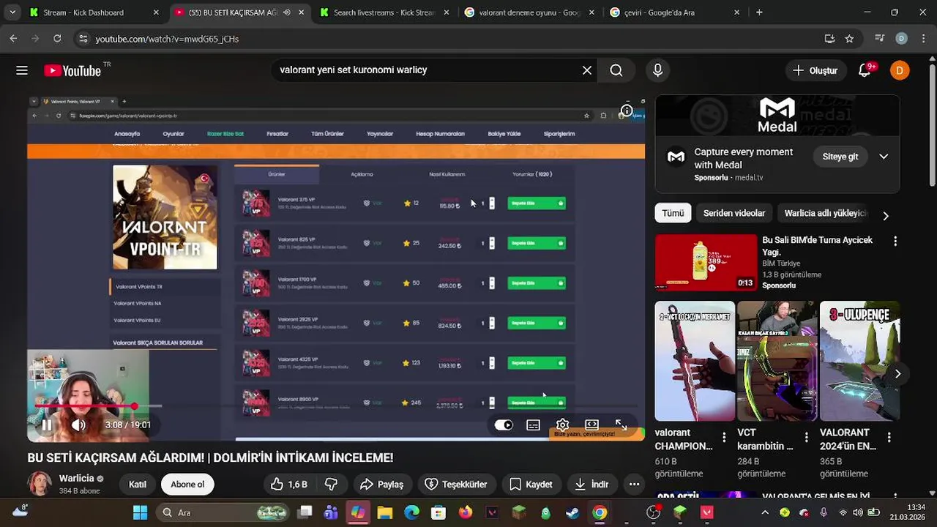937x527 pixels.
Task: Subscribe with the Abone ol button
Action: 187,485
